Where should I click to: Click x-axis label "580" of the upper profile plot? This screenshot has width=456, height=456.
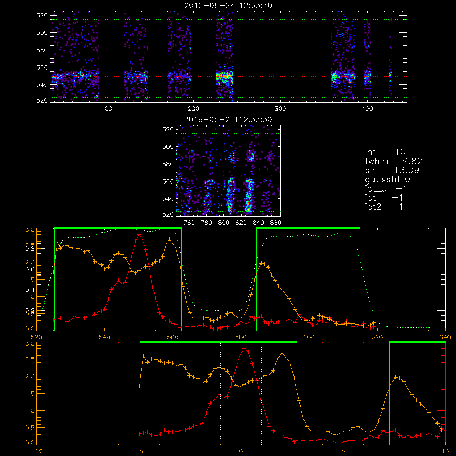point(241,337)
